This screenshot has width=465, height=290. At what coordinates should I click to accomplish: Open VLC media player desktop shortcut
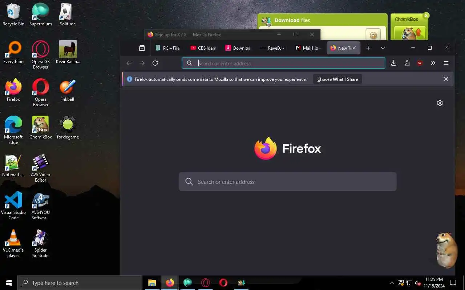coord(13,243)
